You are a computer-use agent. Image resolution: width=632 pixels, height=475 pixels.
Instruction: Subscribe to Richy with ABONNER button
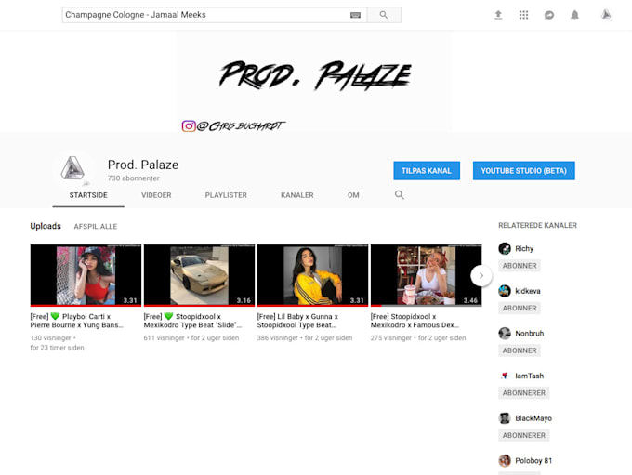tap(520, 266)
